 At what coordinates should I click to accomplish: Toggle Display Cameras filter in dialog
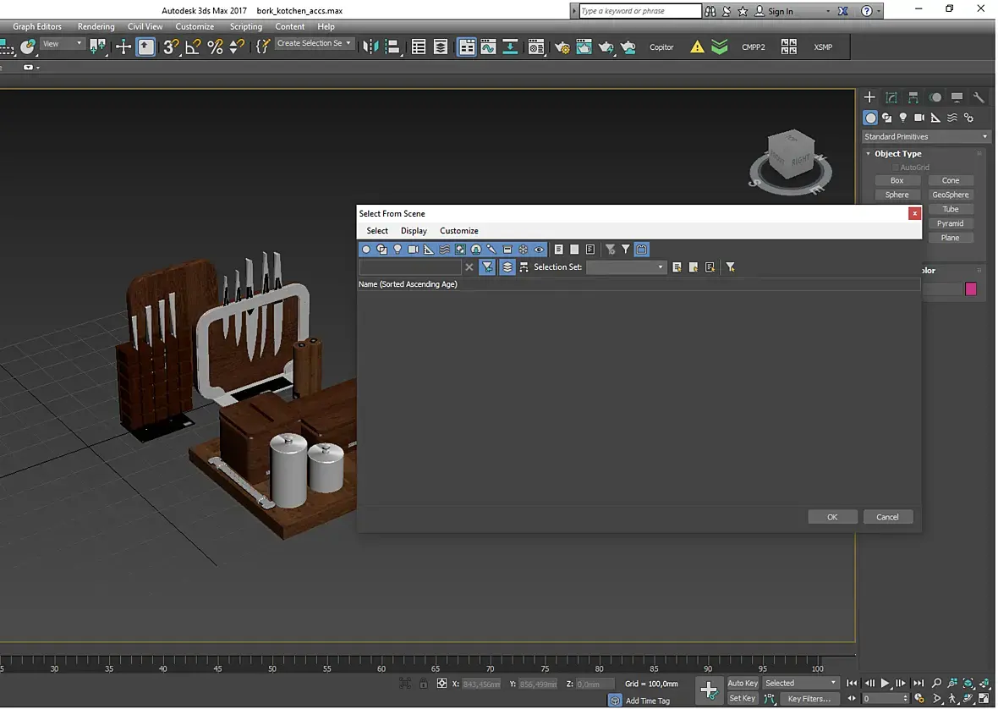click(414, 250)
